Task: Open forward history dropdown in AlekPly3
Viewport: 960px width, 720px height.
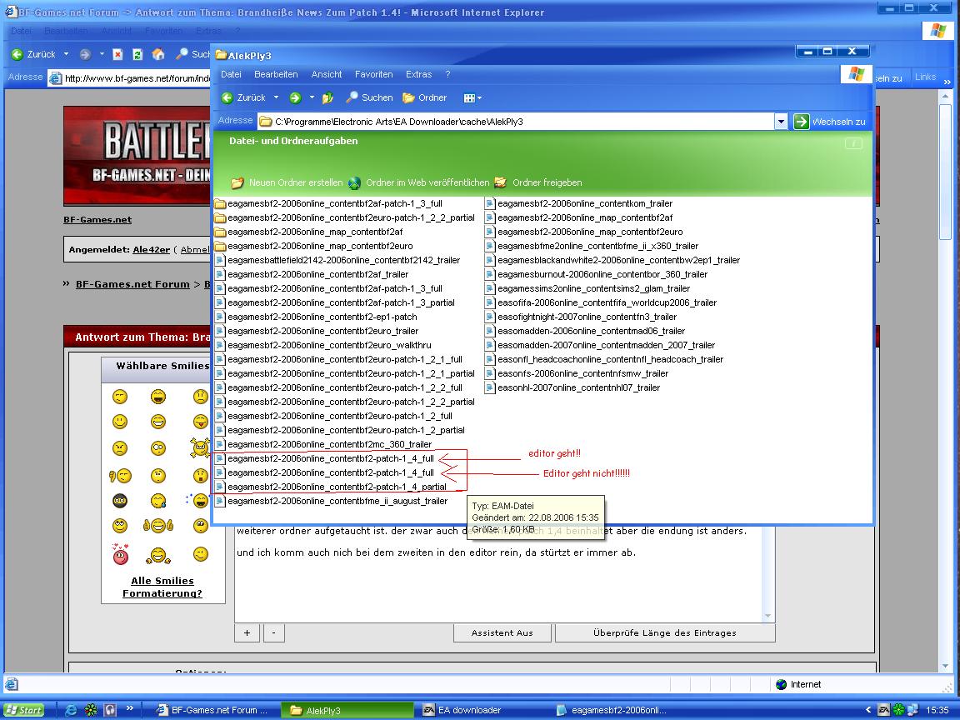Action: pos(312,98)
